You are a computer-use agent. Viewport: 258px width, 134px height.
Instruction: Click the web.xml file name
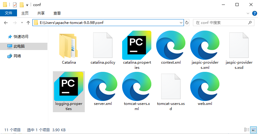[x=205, y=104]
